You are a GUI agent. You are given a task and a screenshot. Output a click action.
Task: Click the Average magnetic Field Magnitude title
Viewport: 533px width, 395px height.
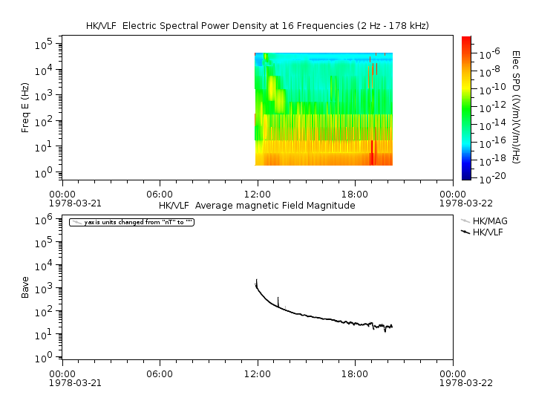pos(257,206)
